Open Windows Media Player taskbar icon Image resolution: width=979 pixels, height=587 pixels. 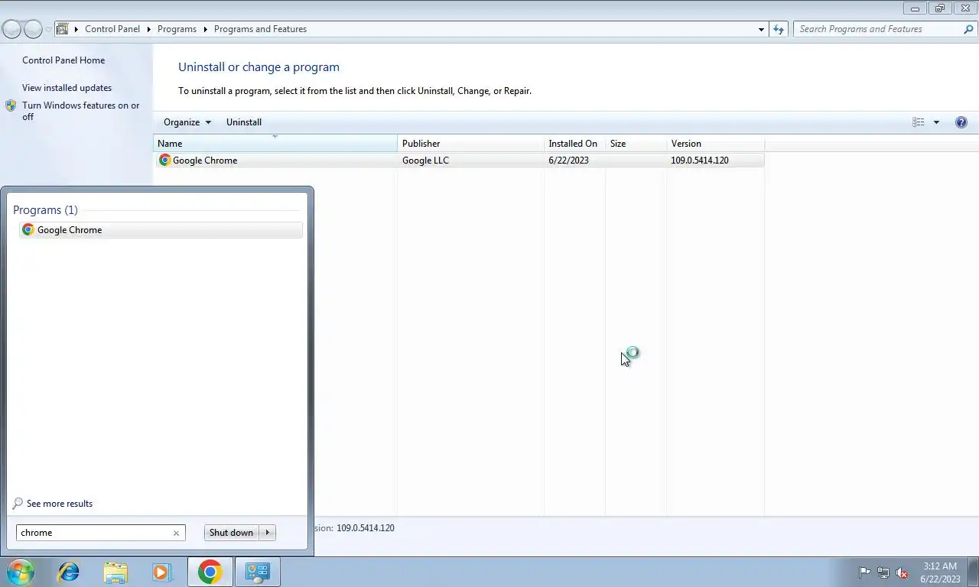pos(161,572)
